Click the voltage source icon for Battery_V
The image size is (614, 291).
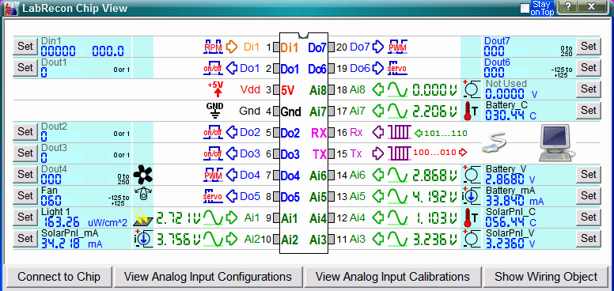tap(472, 175)
